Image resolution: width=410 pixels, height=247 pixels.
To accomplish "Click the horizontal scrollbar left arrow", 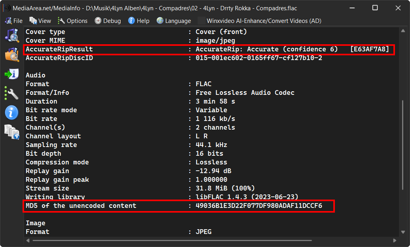I will [x=28, y=240].
